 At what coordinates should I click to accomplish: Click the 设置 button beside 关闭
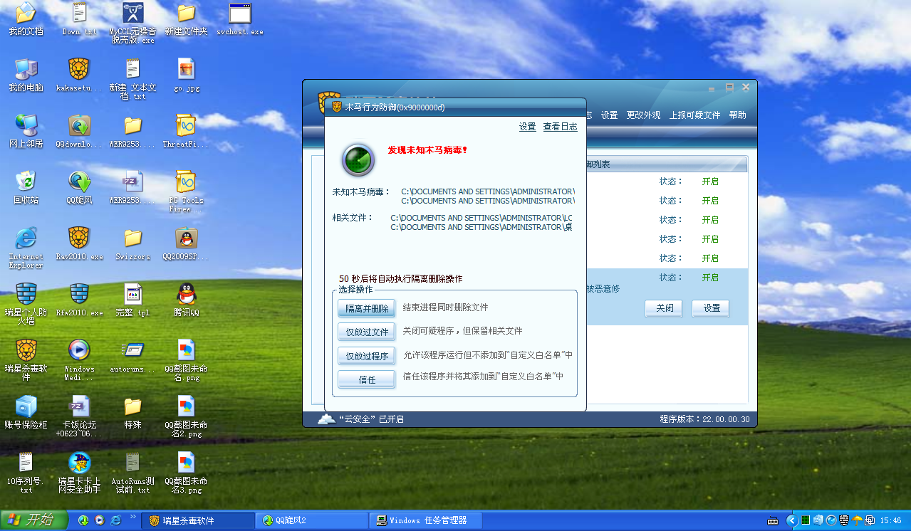[x=711, y=308]
